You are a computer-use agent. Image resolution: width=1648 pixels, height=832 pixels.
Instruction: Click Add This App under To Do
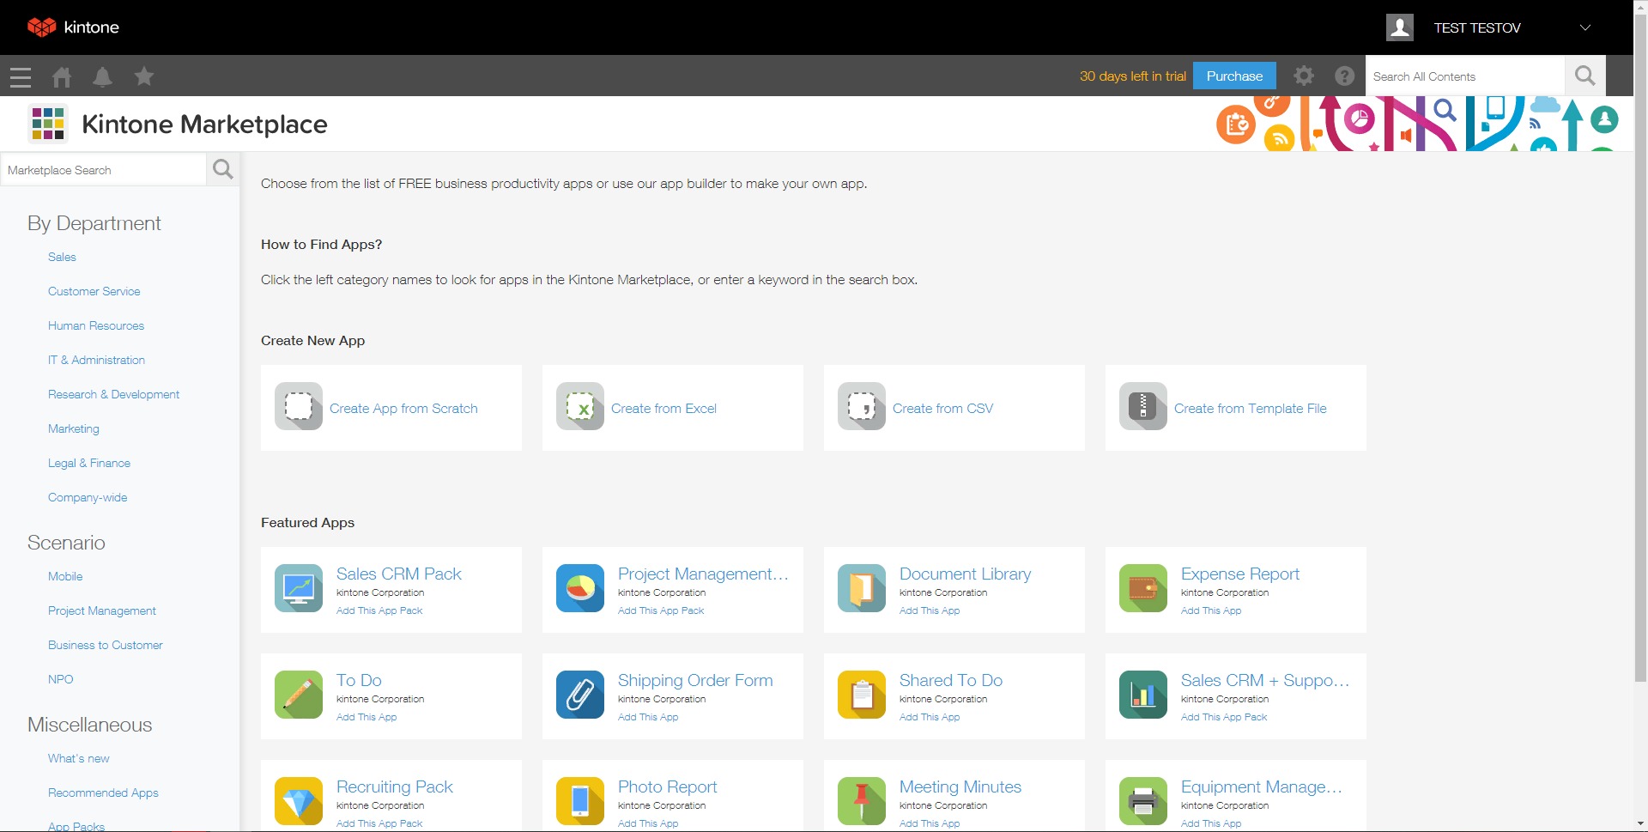coord(367,718)
